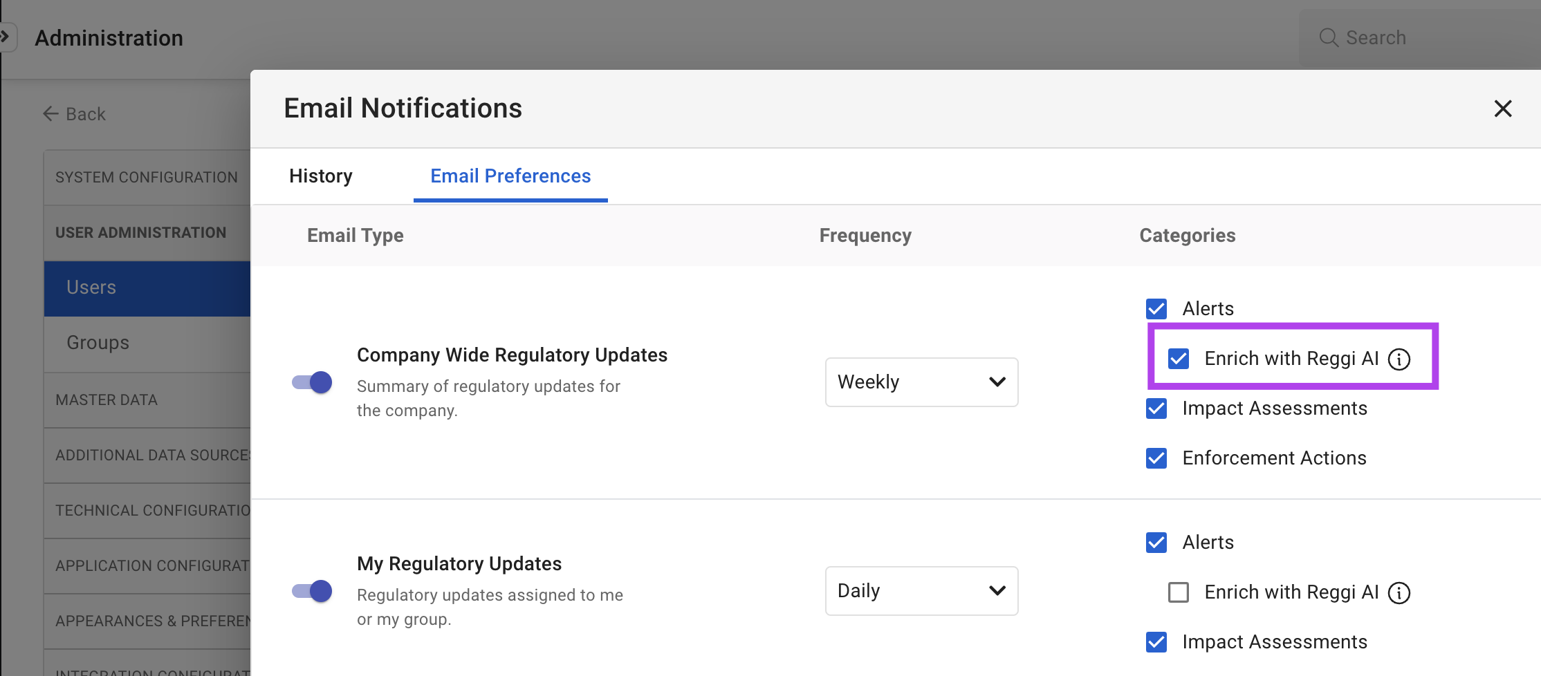Click into the Search field
This screenshot has width=1541, height=676.
pos(1425,37)
